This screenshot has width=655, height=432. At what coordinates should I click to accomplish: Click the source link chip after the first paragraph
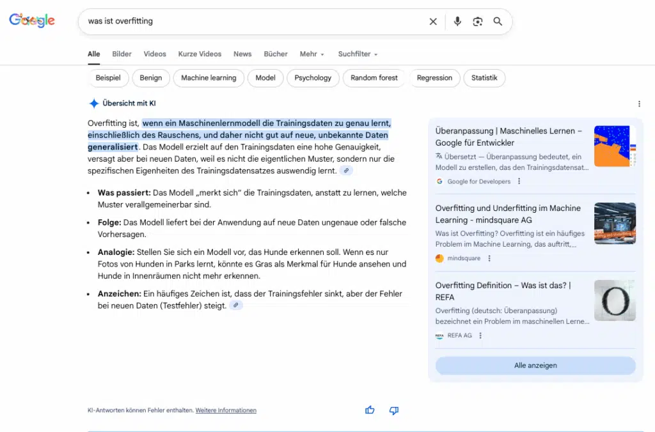point(345,170)
